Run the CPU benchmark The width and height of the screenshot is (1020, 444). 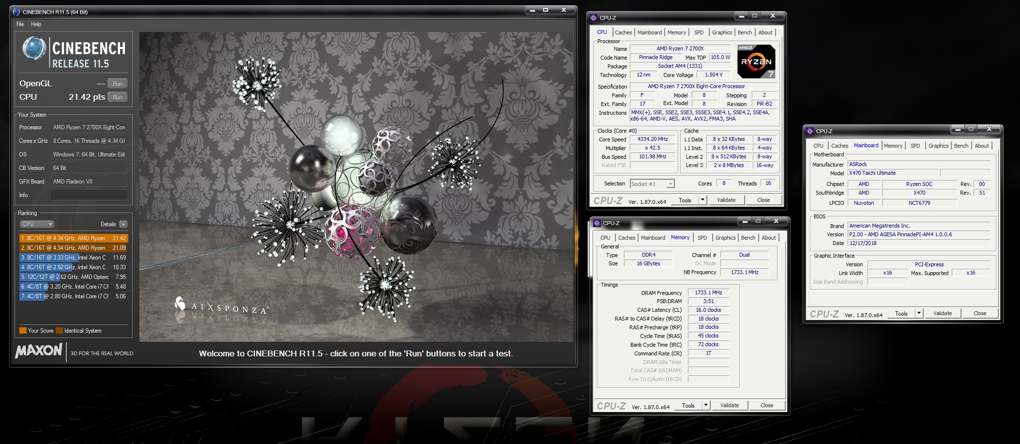[x=117, y=97]
